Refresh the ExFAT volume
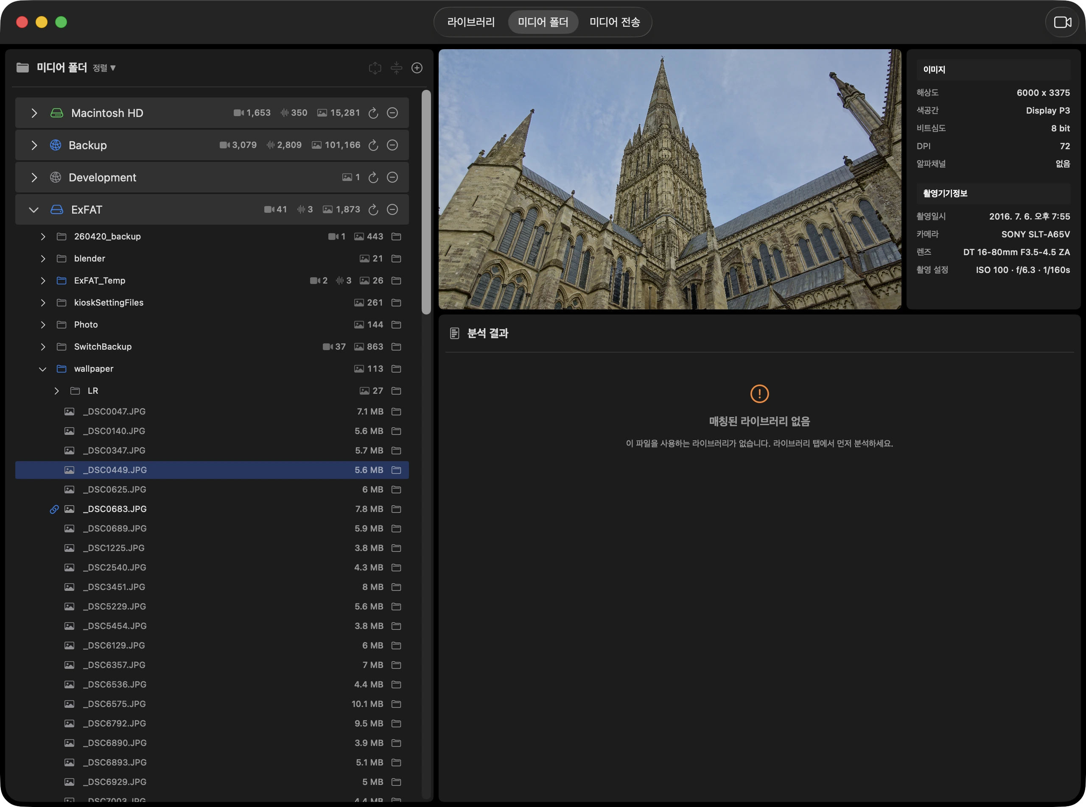The width and height of the screenshot is (1086, 807). 373,209
